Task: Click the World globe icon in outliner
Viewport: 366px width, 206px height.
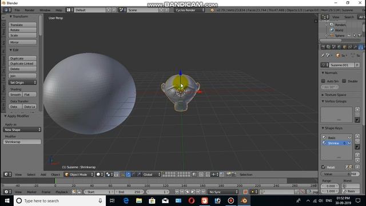Action: (332, 30)
